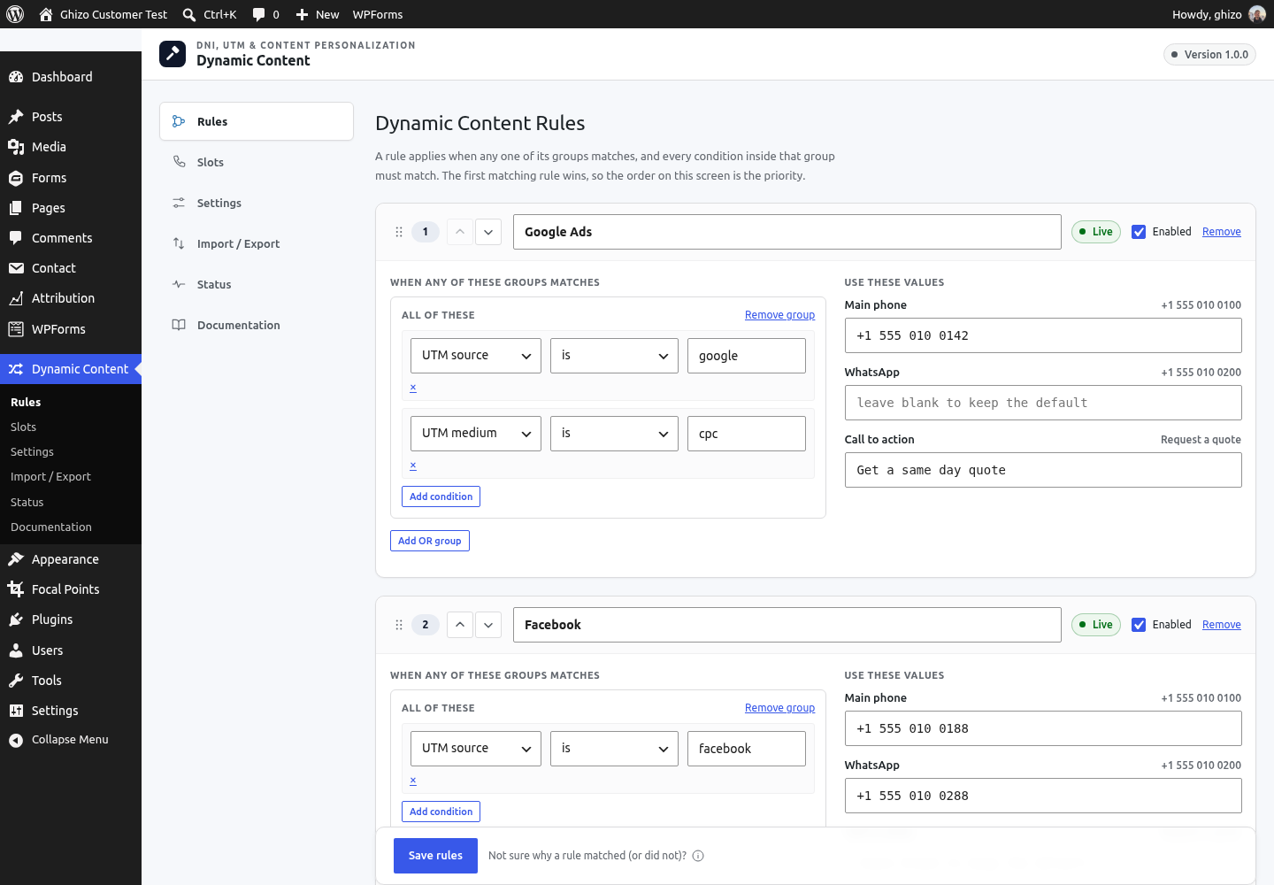Click the Appearance brush icon

16,559
